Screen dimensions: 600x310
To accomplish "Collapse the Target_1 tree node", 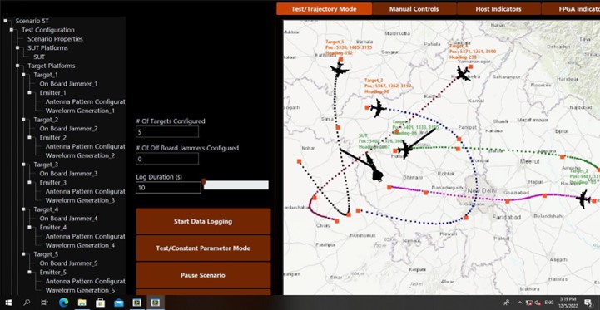I will [x=24, y=75].
